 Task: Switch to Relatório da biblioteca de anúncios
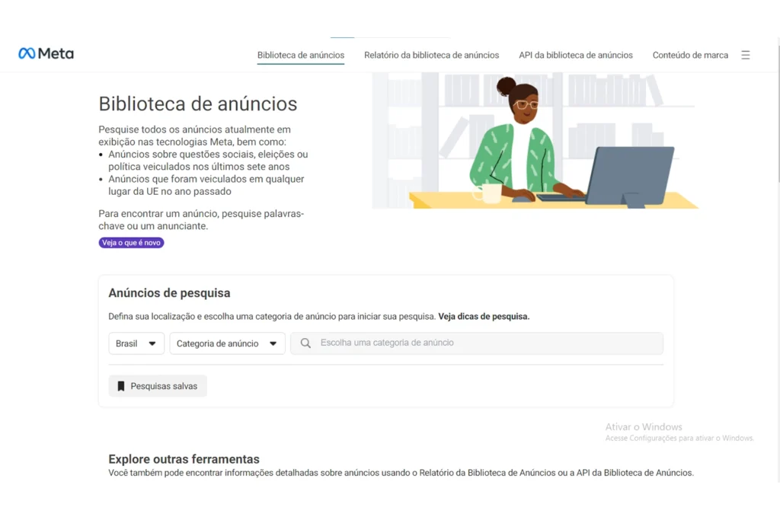(431, 55)
